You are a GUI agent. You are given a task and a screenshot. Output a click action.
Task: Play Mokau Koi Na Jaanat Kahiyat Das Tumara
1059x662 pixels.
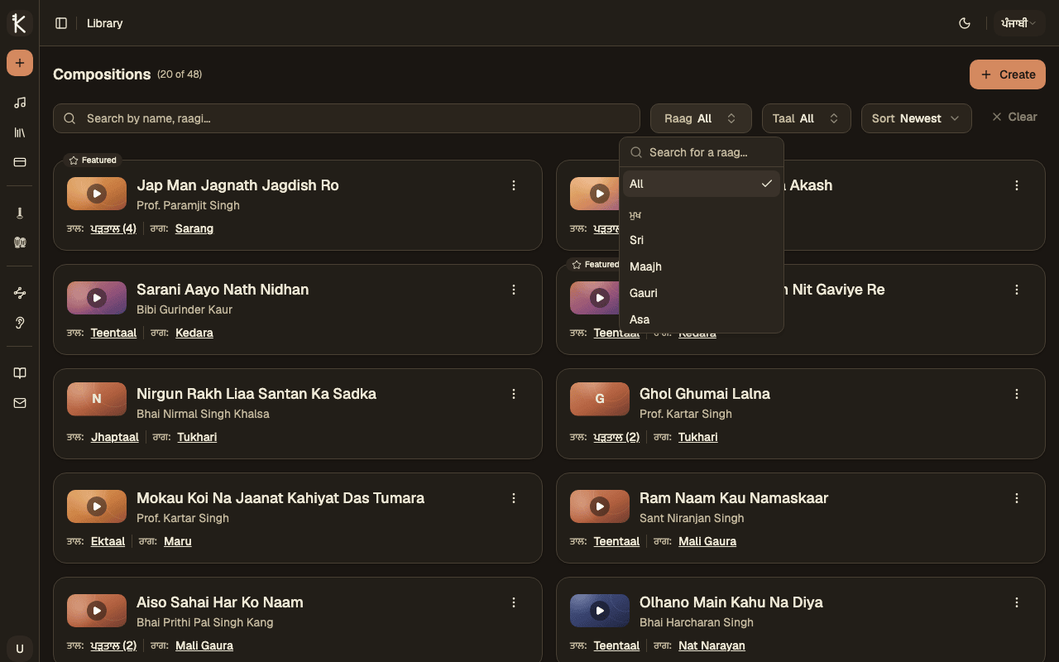(x=97, y=506)
